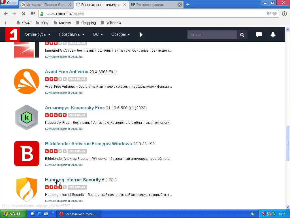Expand quick launch chevron in taskbar

[53, 212]
